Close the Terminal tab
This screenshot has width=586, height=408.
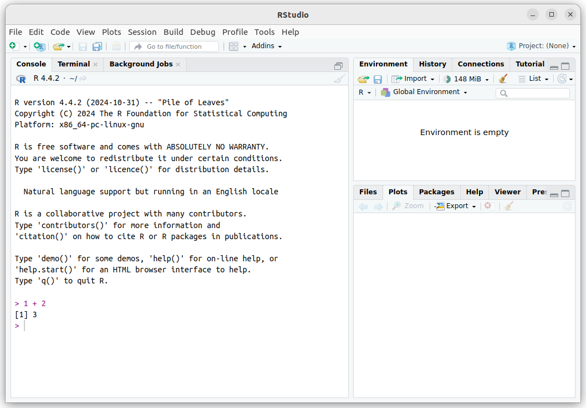click(x=95, y=65)
